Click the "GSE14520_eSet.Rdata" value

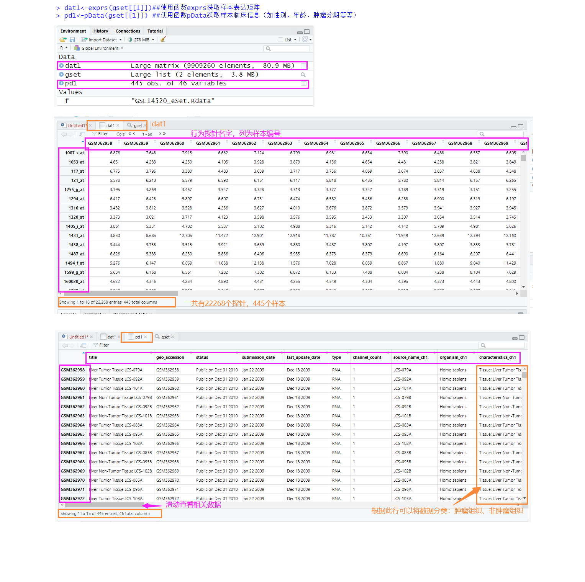pos(173,101)
